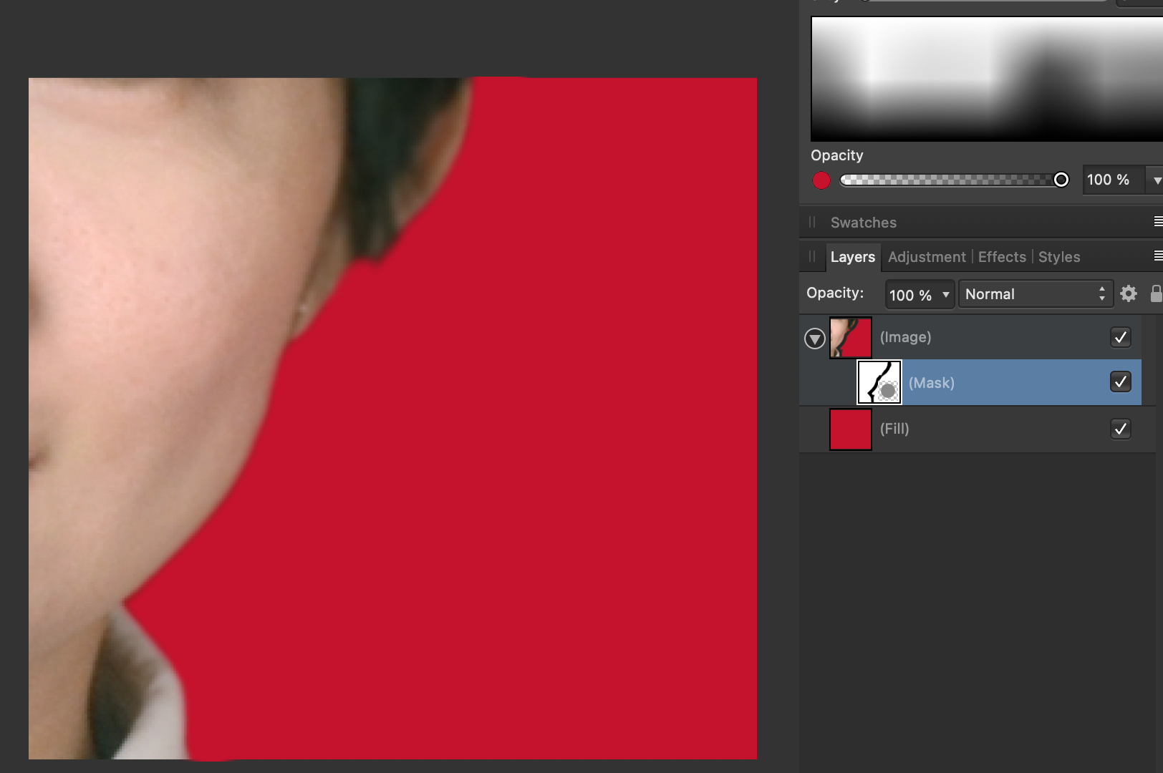Select the (Fill) layer name
1163x773 pixels.
pyautogui.click(x=894, y=429)
